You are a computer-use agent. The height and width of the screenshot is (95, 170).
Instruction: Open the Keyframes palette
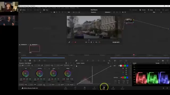coord(158,61)
